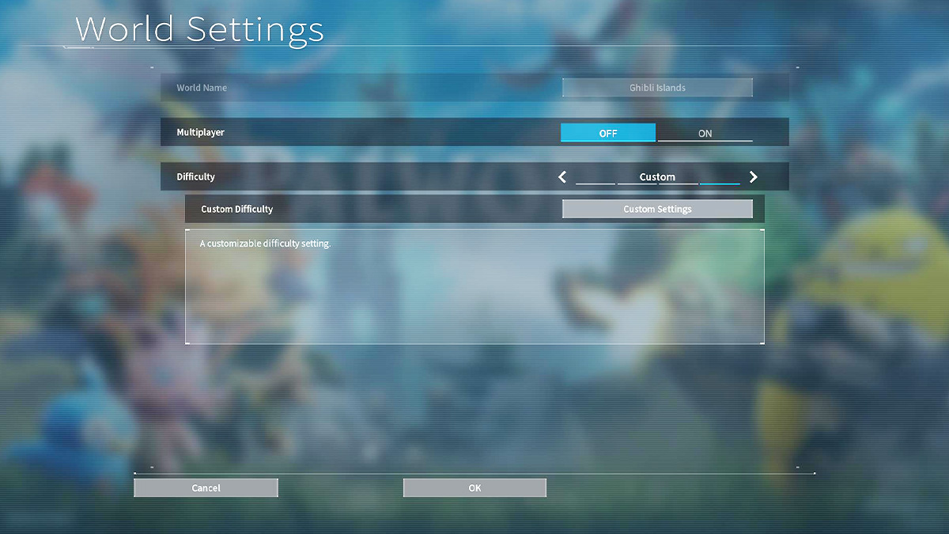Click the right arrow beside Custom difficulty
Image resolution: width=949 pixels, height=534 pixels.
(x=753, y=177)
